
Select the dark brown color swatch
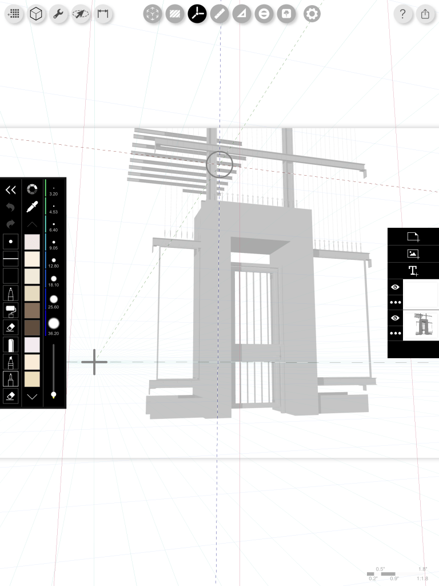pyautogui.click(x=32, y=327)
